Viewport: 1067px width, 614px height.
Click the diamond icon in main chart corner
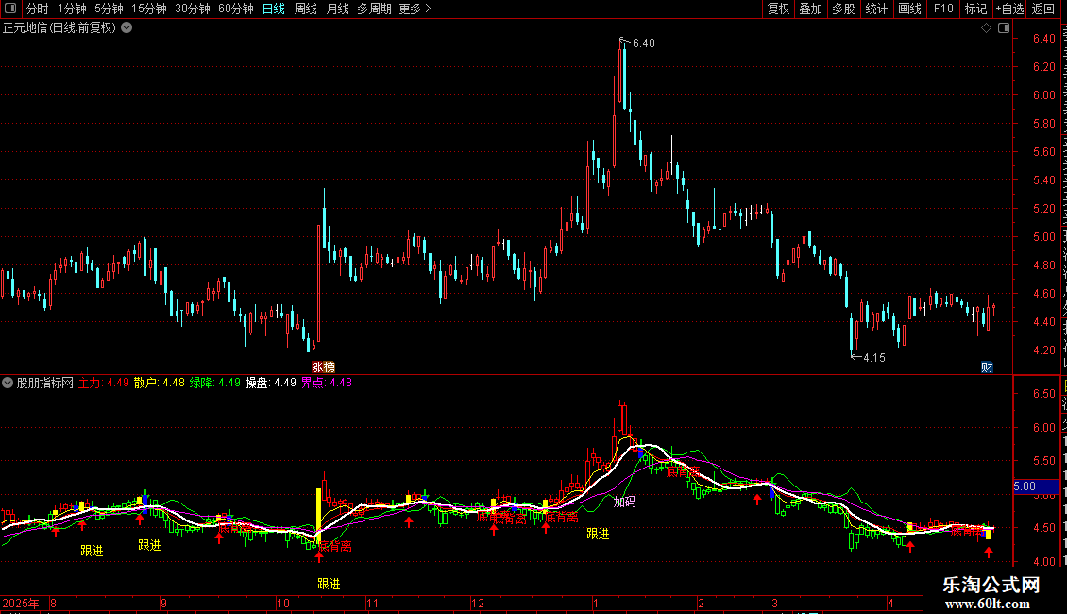[x=986, y=28]
